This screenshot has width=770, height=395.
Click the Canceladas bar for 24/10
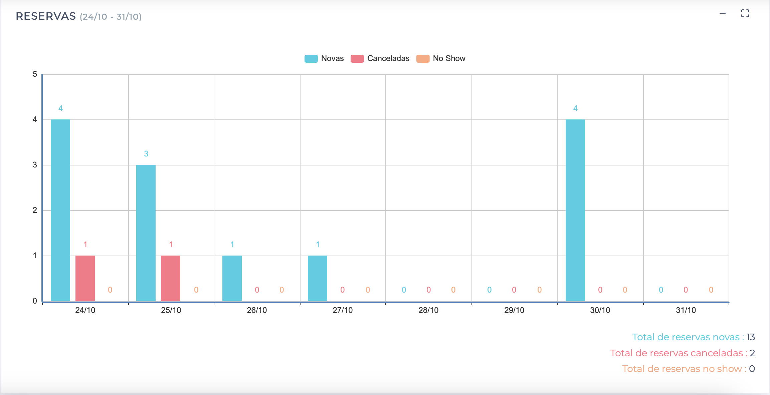point(85,278)
